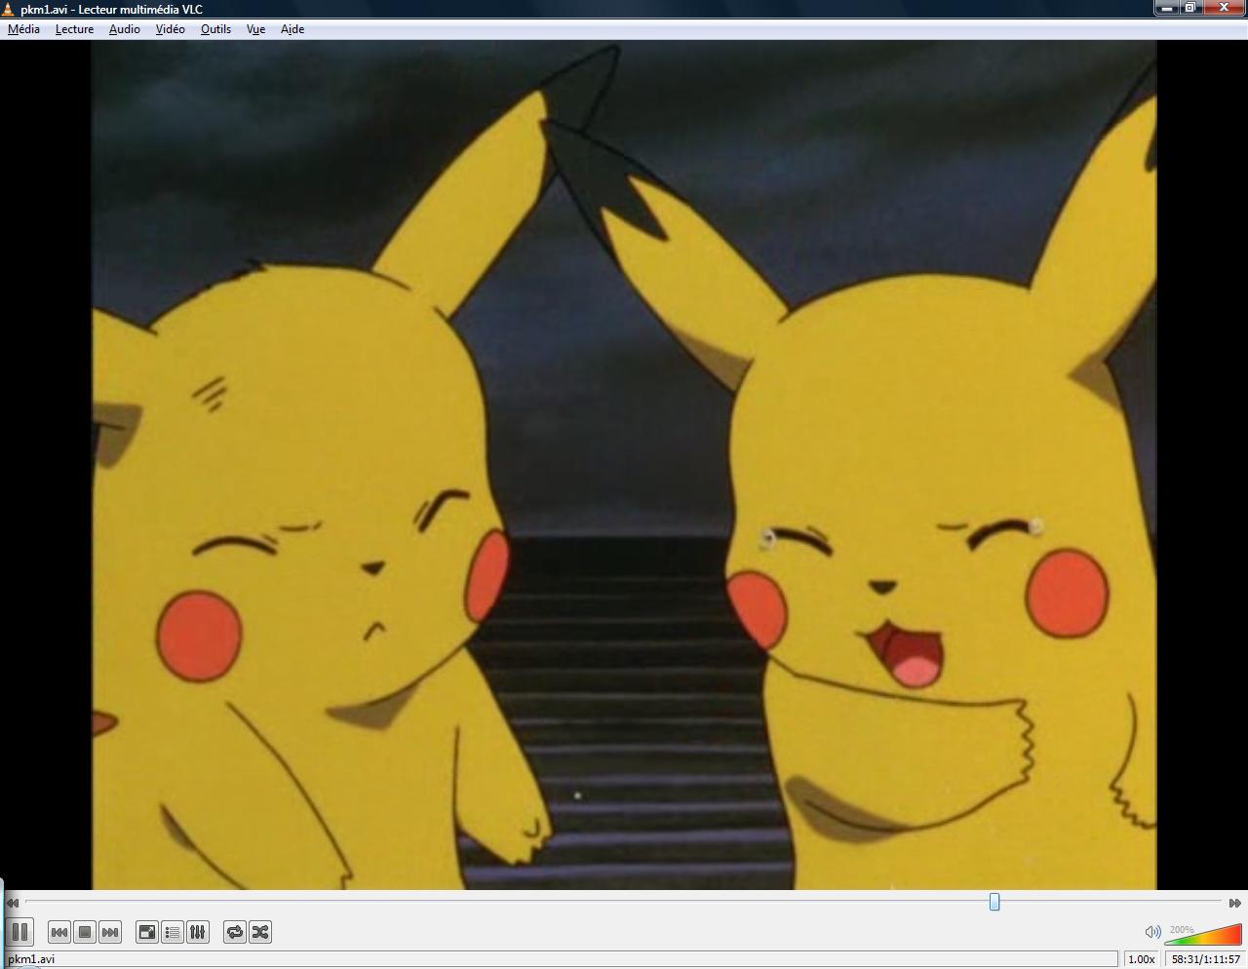This screenshot has width=1248, height=969.
Task: Open the Lecture menu
Action: coord(74,29)
